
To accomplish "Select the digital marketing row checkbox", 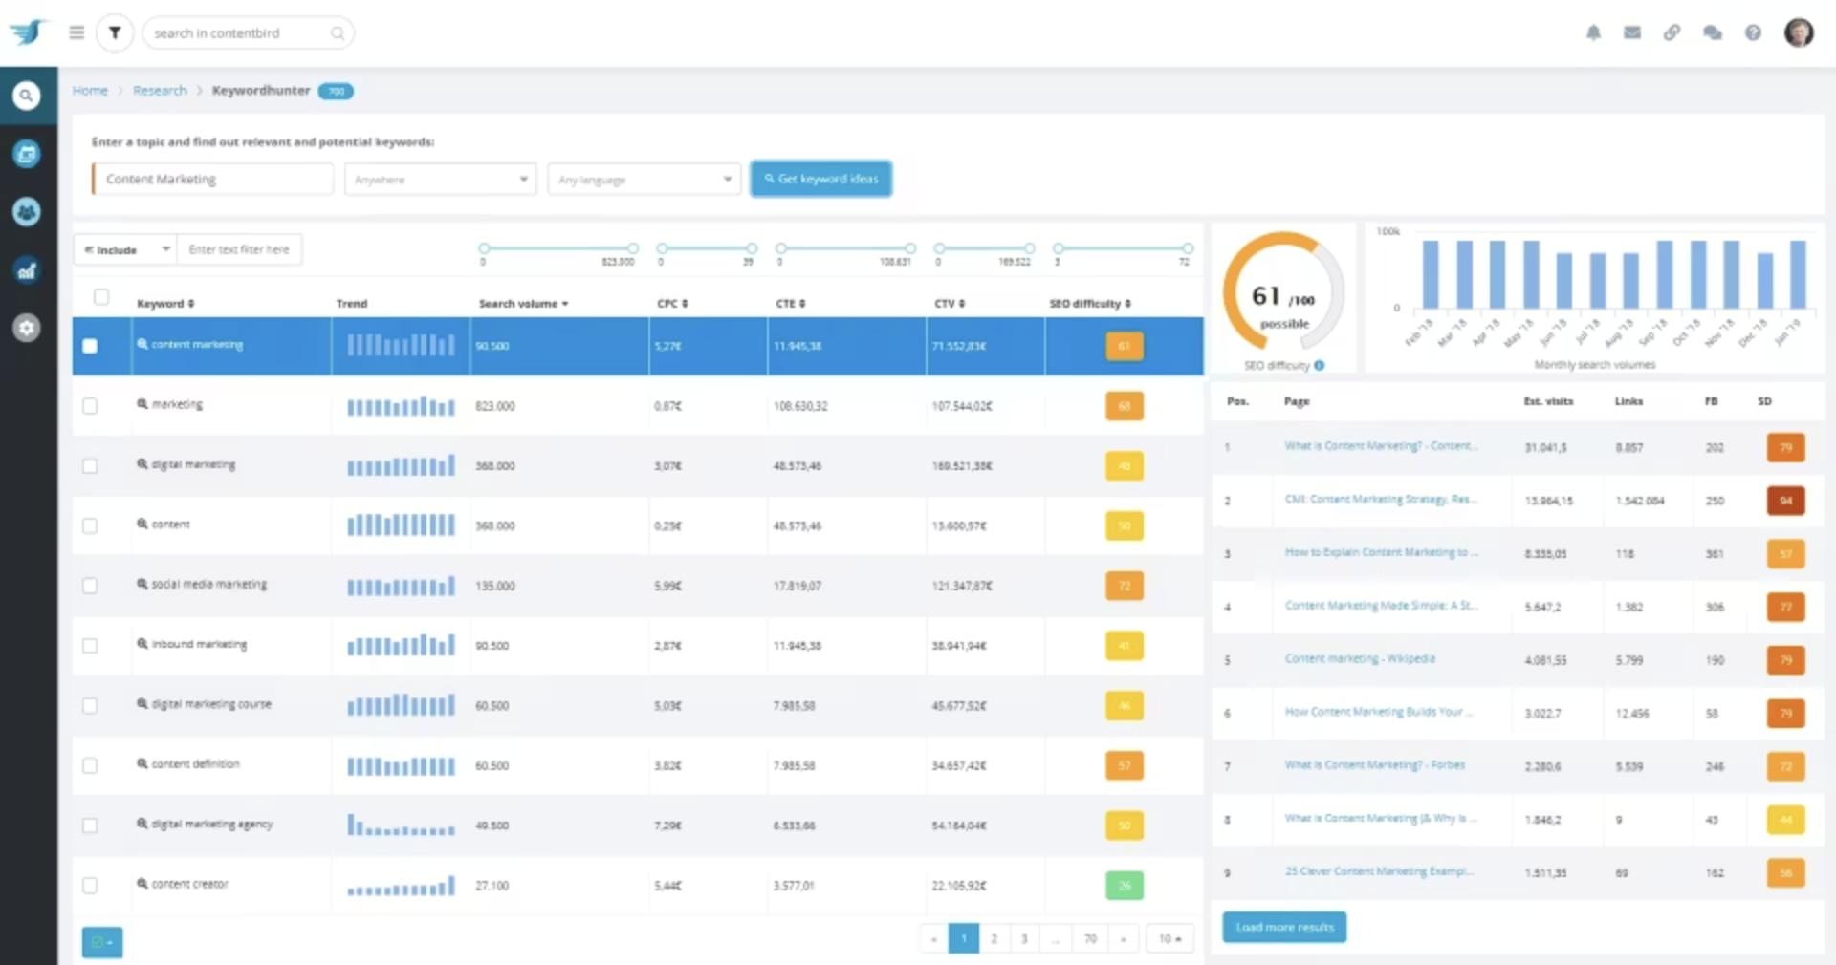I will coord(90,466).
